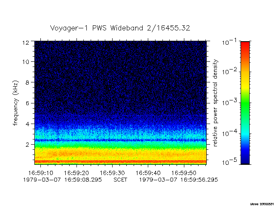Click the 8 kHz frequency tick label

[x=27, y=82]
